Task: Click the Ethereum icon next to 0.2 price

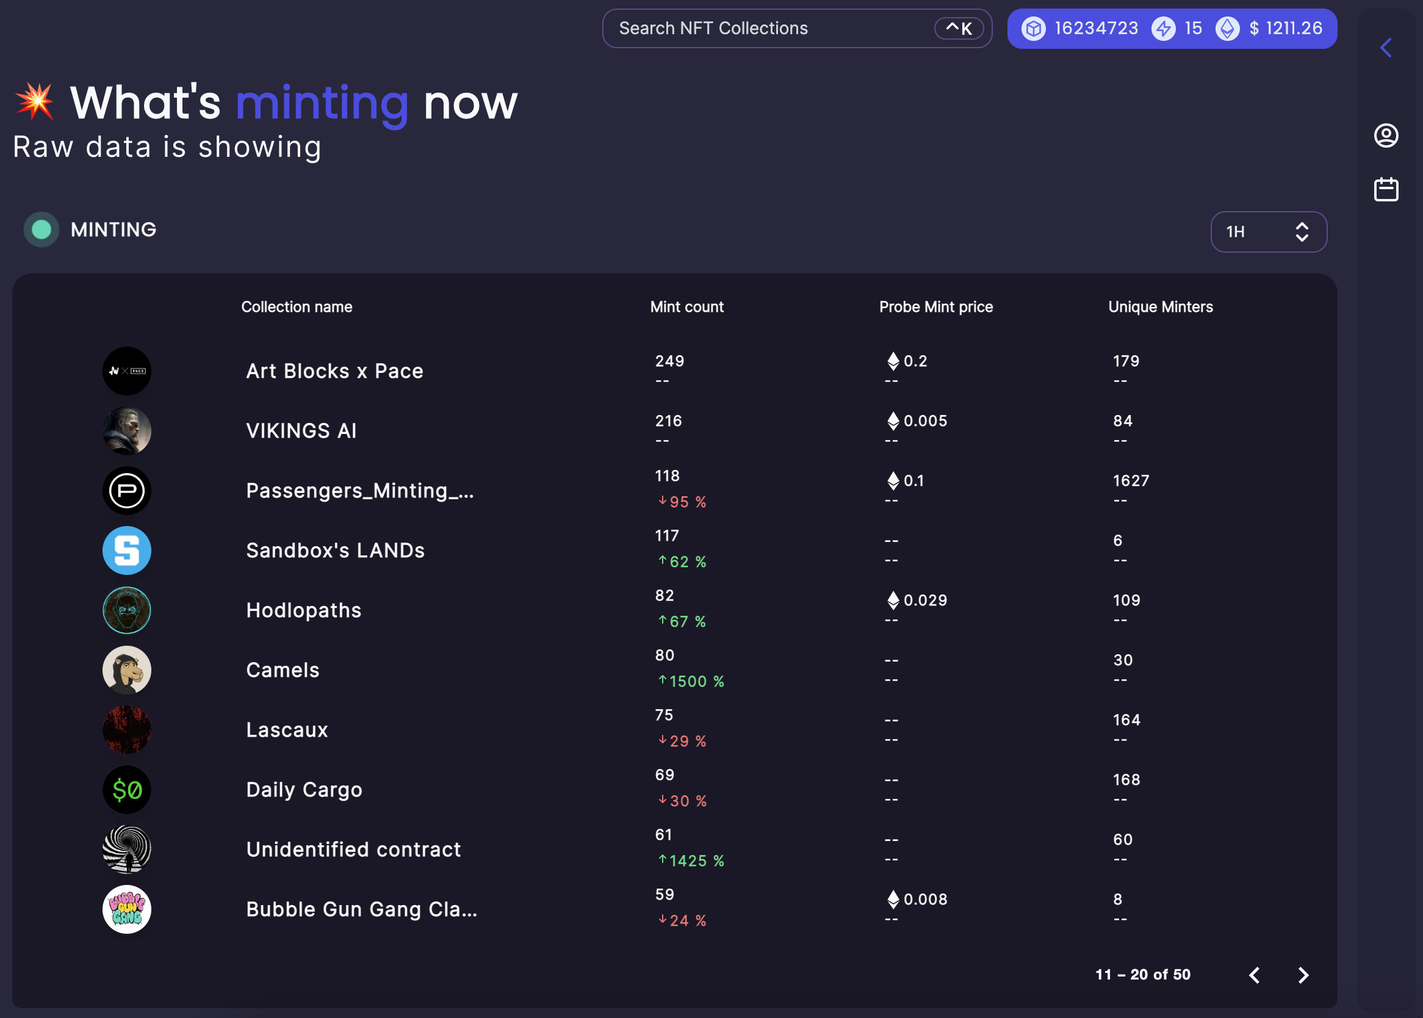Action: [x=892, y=361]
